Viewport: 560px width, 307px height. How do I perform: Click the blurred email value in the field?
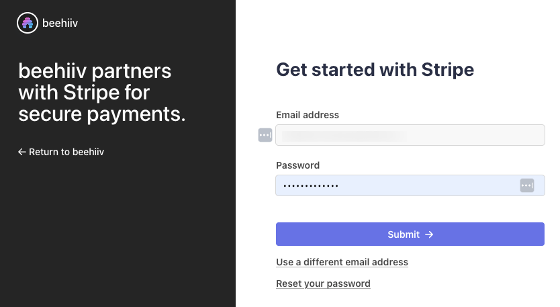pyautogui.click(x=344, y=135)
